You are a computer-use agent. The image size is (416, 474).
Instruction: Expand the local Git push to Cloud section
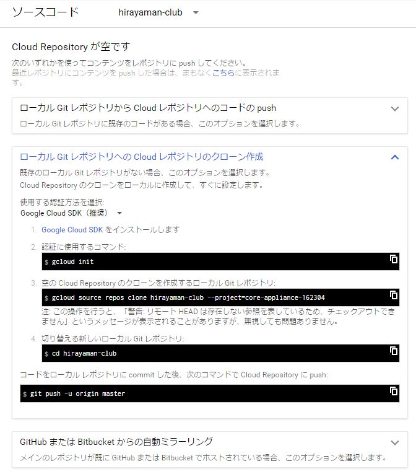click(395, 109)
